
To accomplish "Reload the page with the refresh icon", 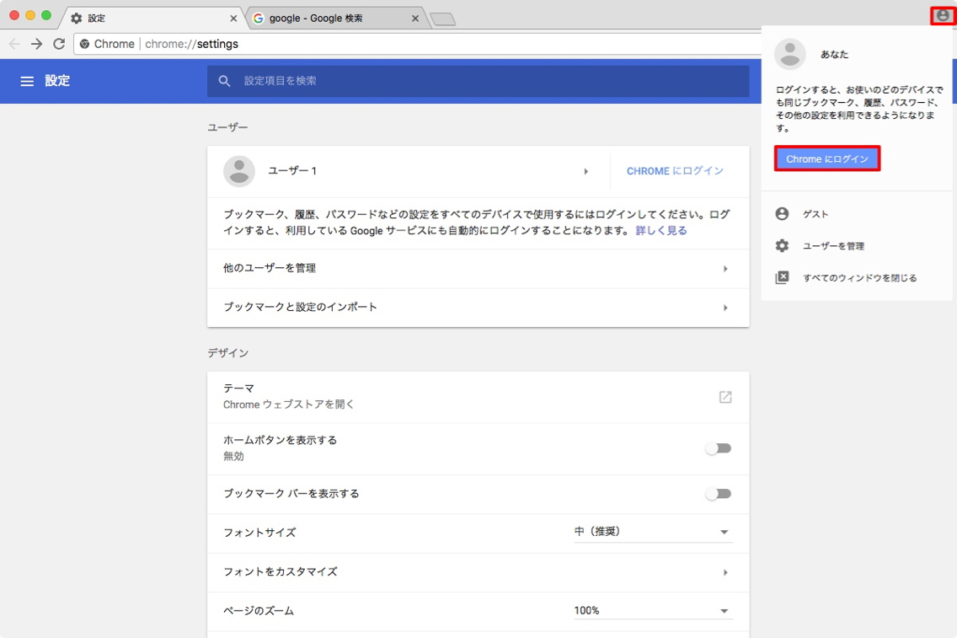I will tap(59, 44).
